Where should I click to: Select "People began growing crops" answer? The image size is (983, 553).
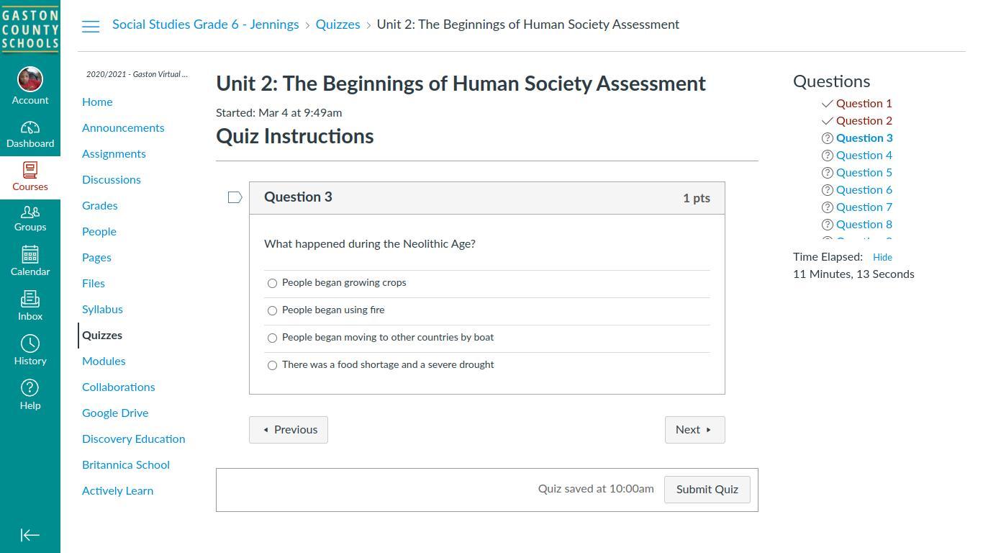[x=272, y=283]
